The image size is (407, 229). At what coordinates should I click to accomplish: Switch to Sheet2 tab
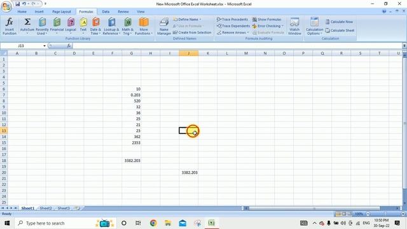coord(46,208)
